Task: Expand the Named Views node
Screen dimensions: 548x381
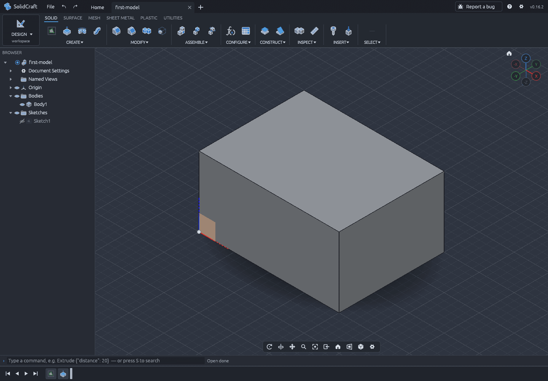Action: 11,79
